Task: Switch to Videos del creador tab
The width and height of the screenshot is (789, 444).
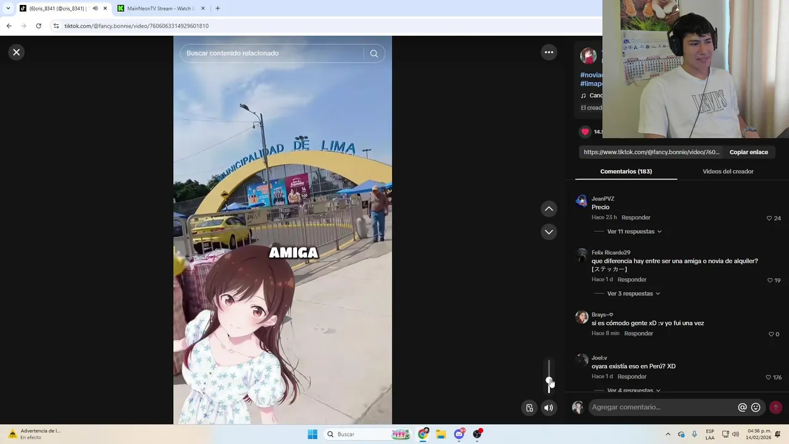Action: click(728, 171)
